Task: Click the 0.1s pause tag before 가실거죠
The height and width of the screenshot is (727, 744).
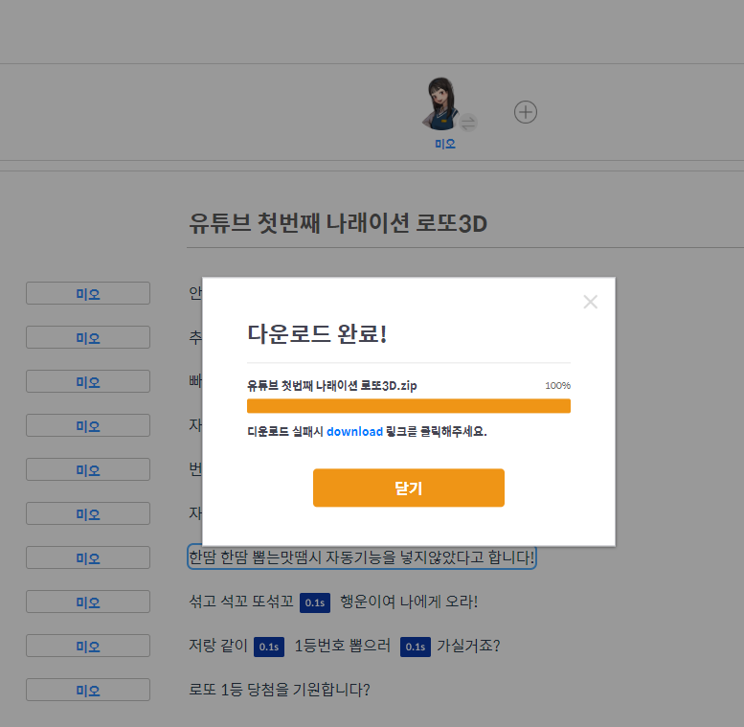Action: tap(416, 647)
